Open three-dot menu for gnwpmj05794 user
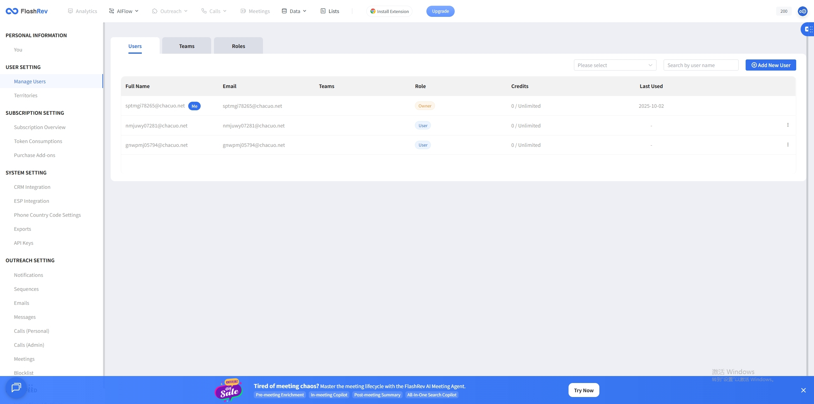This screenshot has height=404, width=814. tap(788, 145)
